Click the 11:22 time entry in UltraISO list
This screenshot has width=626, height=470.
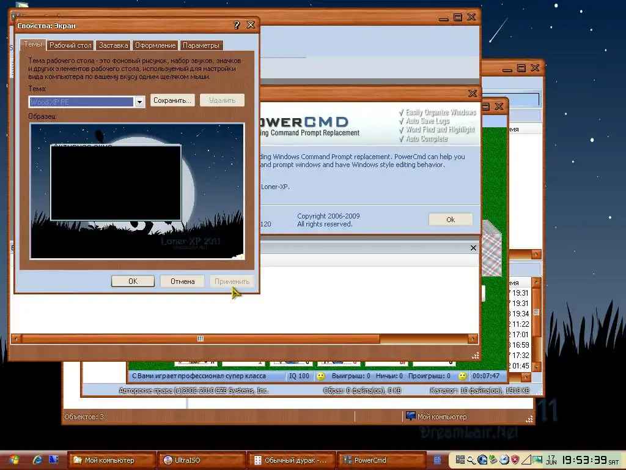[x=521, y=324]
